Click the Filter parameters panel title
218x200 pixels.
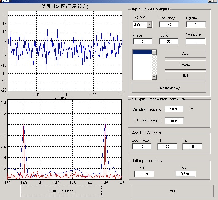click(147, 161)
